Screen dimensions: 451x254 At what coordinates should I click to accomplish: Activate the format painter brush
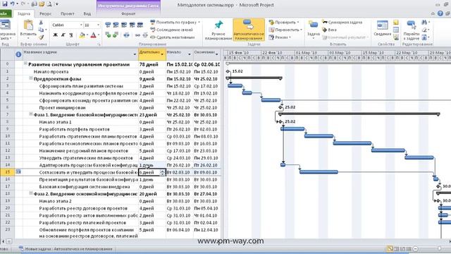point(41,37)
